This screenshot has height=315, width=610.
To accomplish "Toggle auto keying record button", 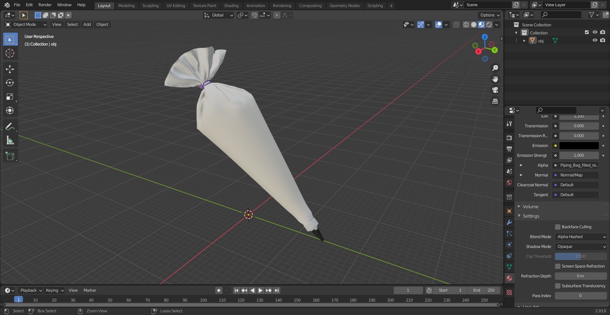I will pos(219,290).
